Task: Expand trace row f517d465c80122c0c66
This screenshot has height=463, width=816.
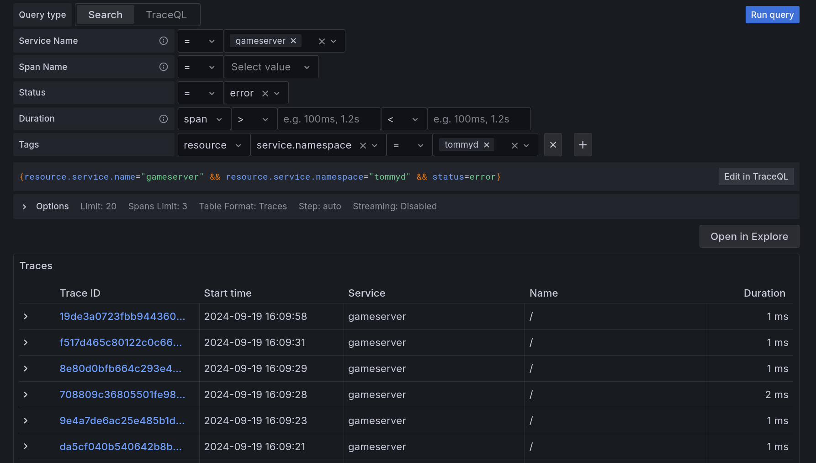Action: (26, 342)
